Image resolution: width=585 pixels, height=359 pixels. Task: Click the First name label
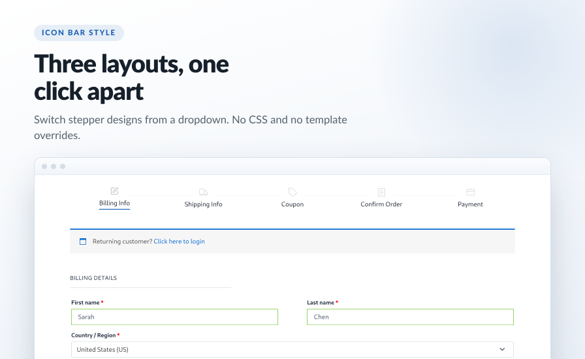[x=86, y=303]
